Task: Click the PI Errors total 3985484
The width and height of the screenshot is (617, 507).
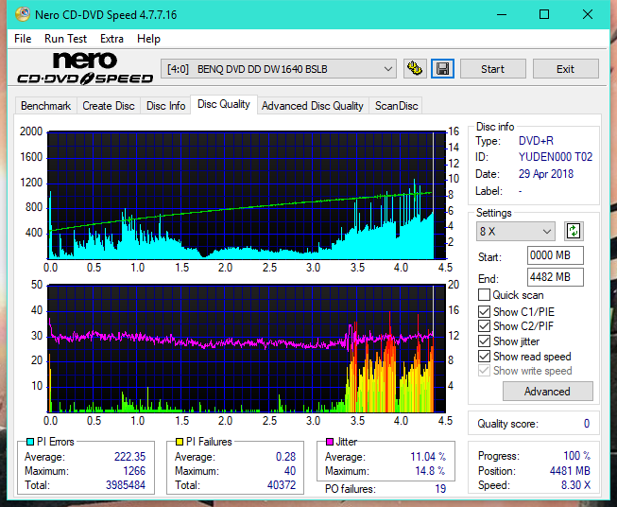Action: click(x=126, y=485)
